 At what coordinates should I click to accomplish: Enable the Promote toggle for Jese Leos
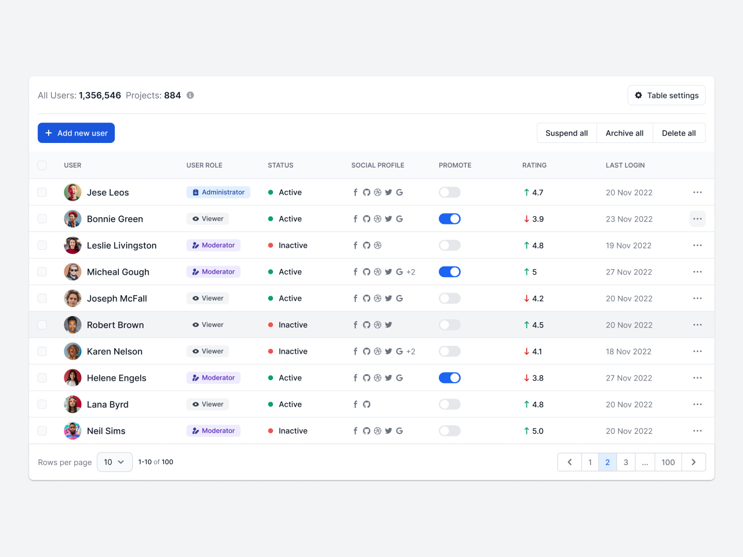[x=449, y=192]
